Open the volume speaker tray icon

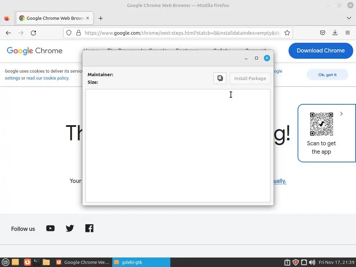coord(312,262)
